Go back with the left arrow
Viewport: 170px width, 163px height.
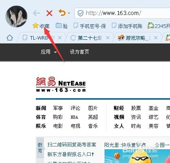click(36, 13)
